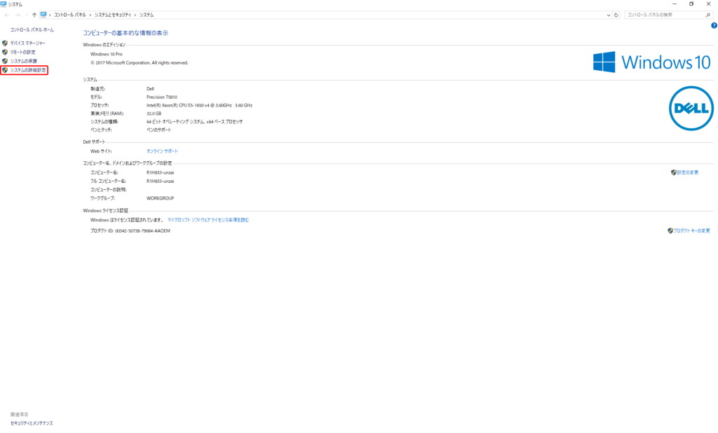Click the Forward arrow in the navigation bar
The image size is (718, 433).
click(17, 15)
